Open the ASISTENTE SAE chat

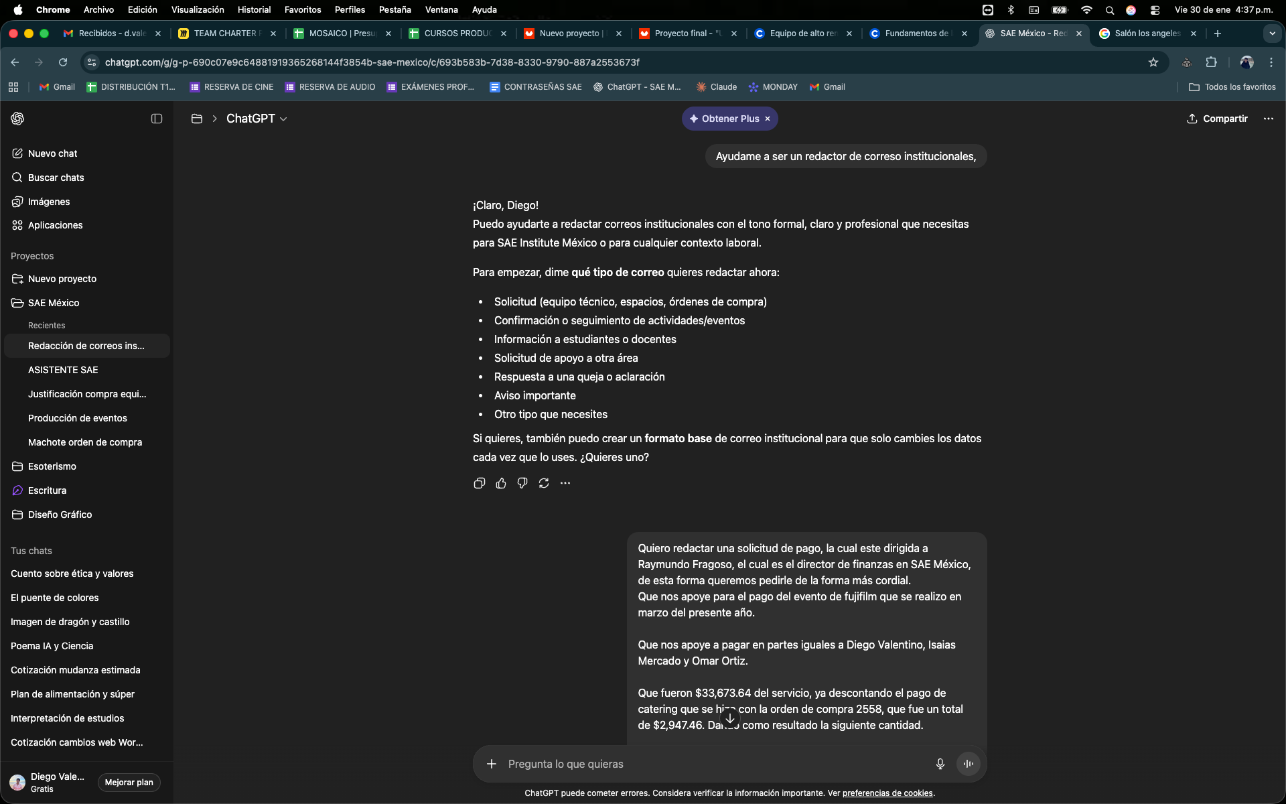coord(63,370)
